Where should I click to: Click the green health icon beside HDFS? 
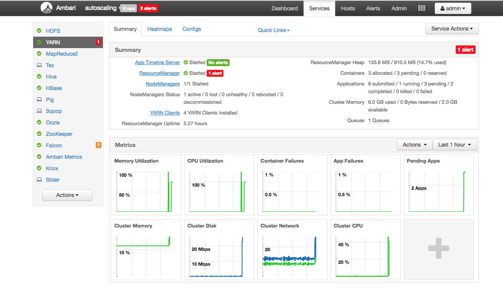(x=39, y=31)
